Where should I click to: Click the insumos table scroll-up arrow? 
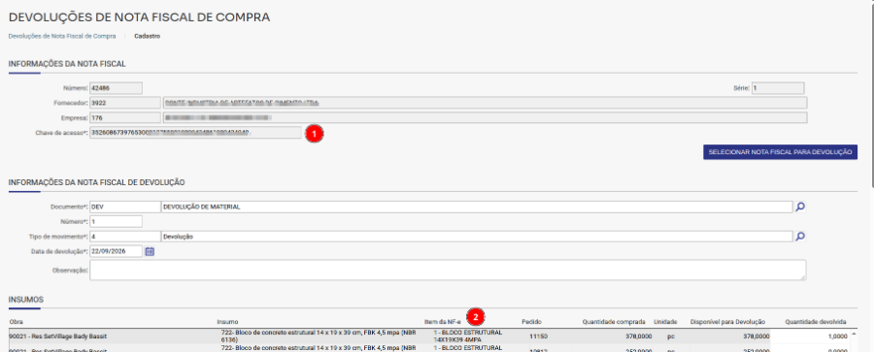(x=854, y=334)
